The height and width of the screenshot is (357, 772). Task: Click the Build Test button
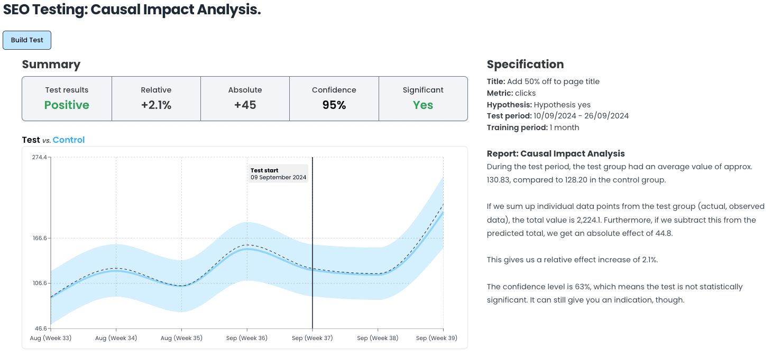26,40
